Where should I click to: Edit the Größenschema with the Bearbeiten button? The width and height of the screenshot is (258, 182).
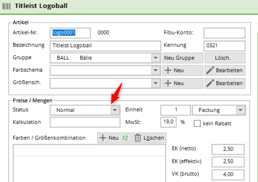(225, 83)
